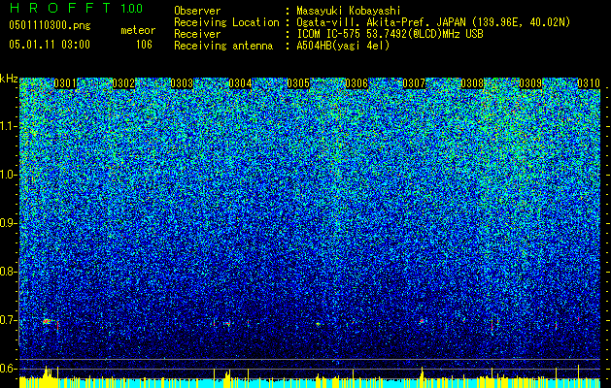Click the HROFFT 1.0.0 title text
611x388 pixels.
click(x=76, y=8)
